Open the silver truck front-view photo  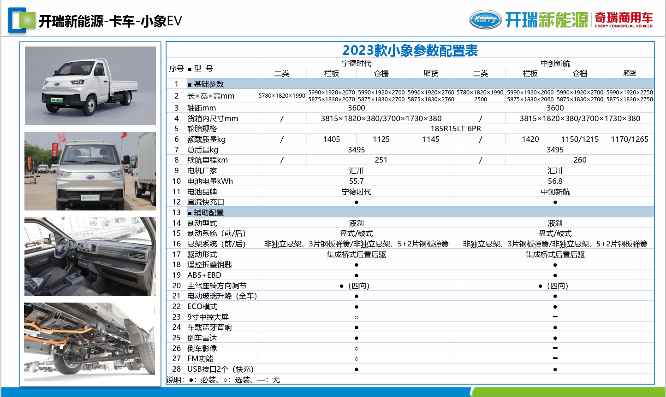coord(90,171)
